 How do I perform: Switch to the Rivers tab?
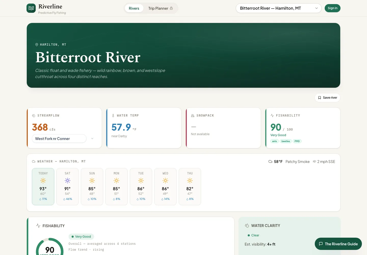pos(134,8)
